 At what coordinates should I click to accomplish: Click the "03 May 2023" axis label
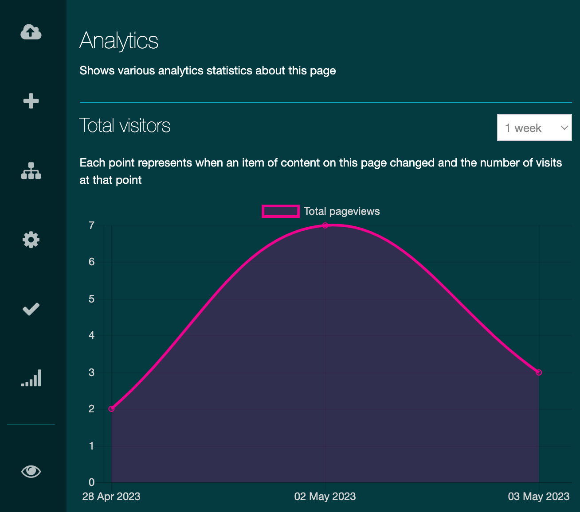[538, 496]
